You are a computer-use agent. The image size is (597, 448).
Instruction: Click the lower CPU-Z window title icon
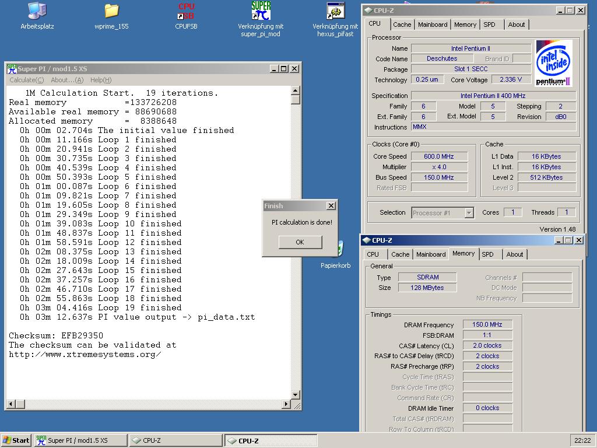(x=367, y=240)
